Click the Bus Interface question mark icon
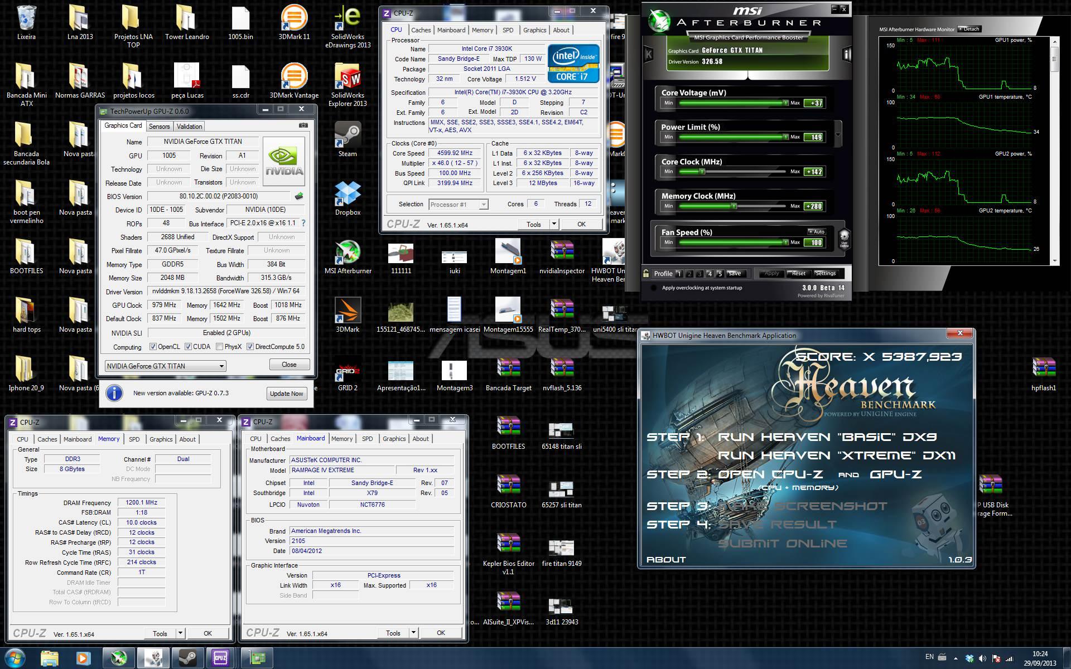 point(303,223)
